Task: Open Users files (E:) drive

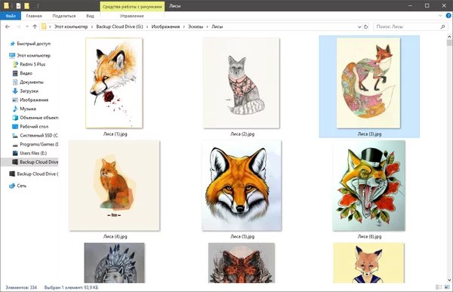Action: tap(33, 153)
